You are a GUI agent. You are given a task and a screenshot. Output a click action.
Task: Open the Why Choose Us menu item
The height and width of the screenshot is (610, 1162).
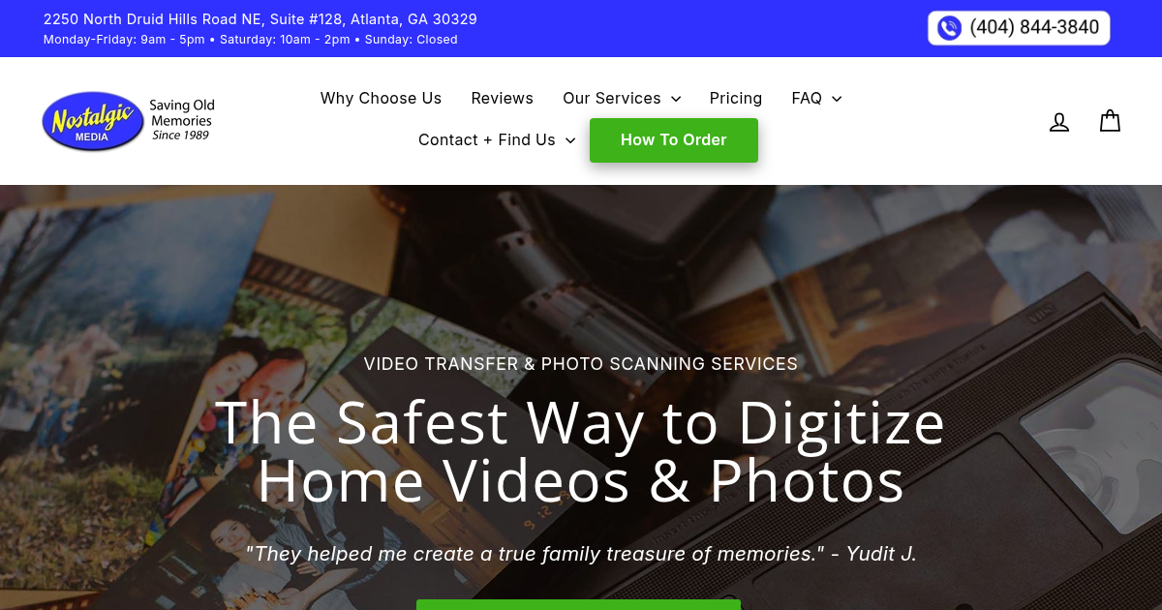[x=381, y=98]
